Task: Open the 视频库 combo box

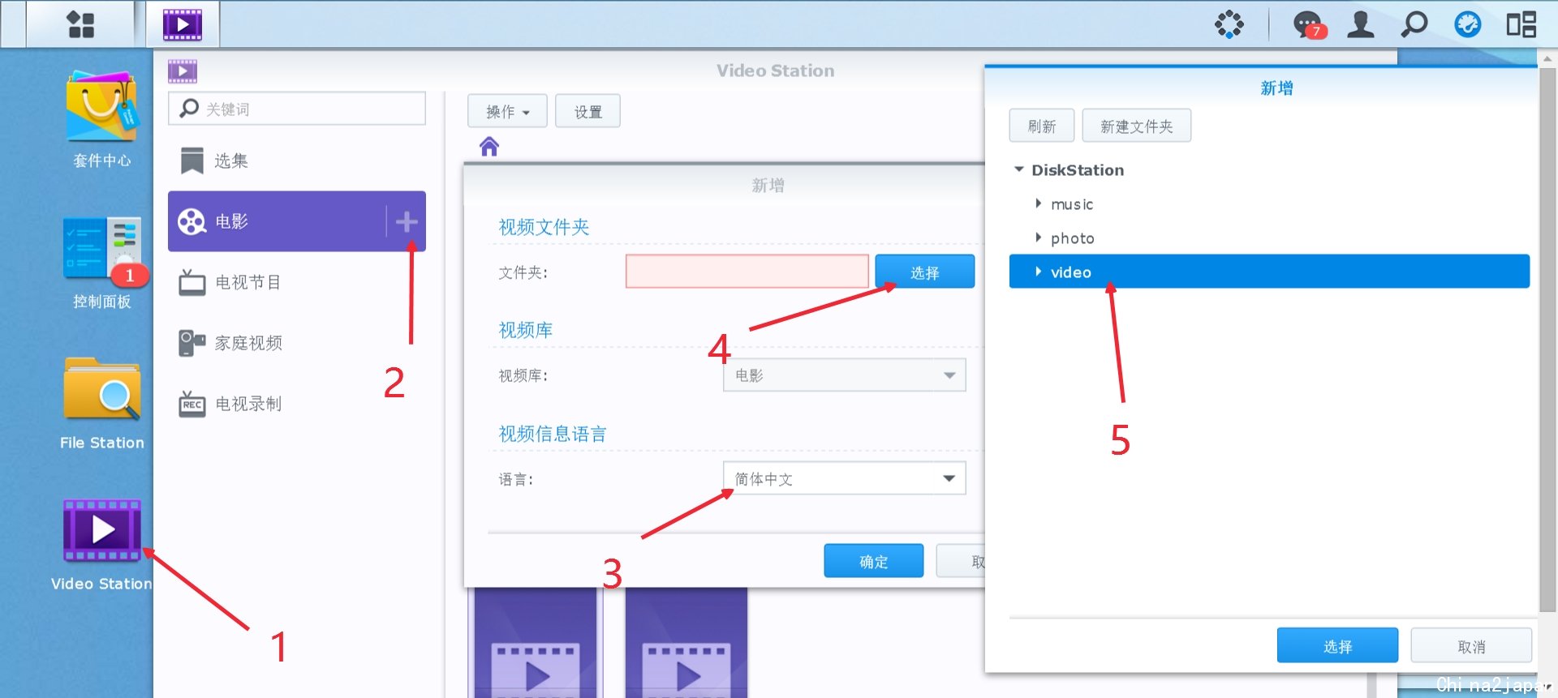Action: pos(845,375)
